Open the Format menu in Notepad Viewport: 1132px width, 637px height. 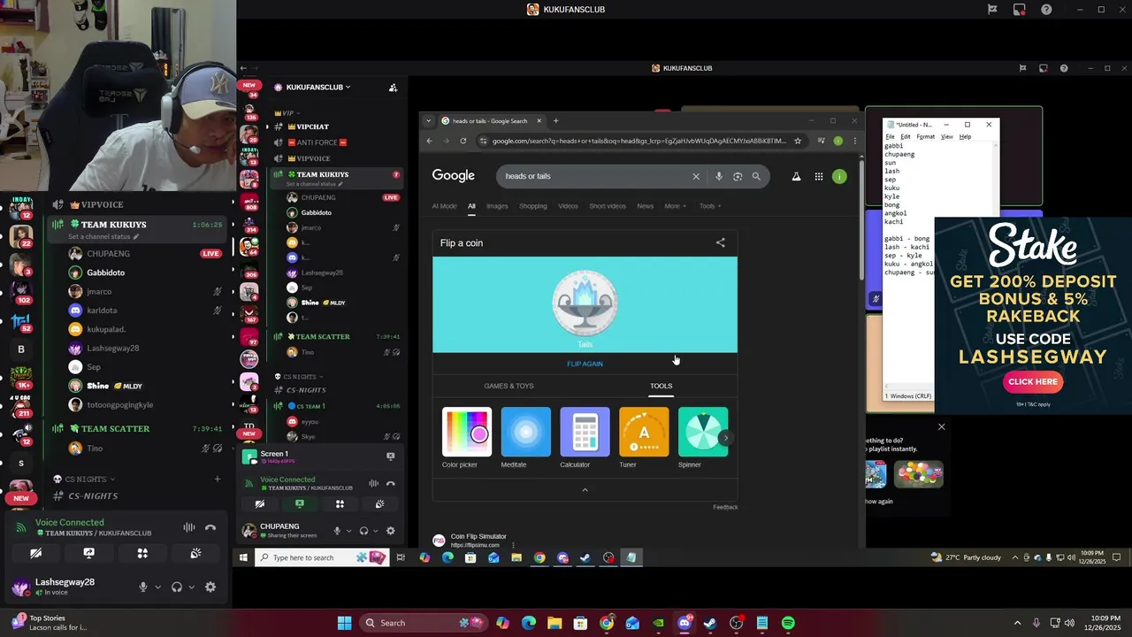[x=925, y=137]
